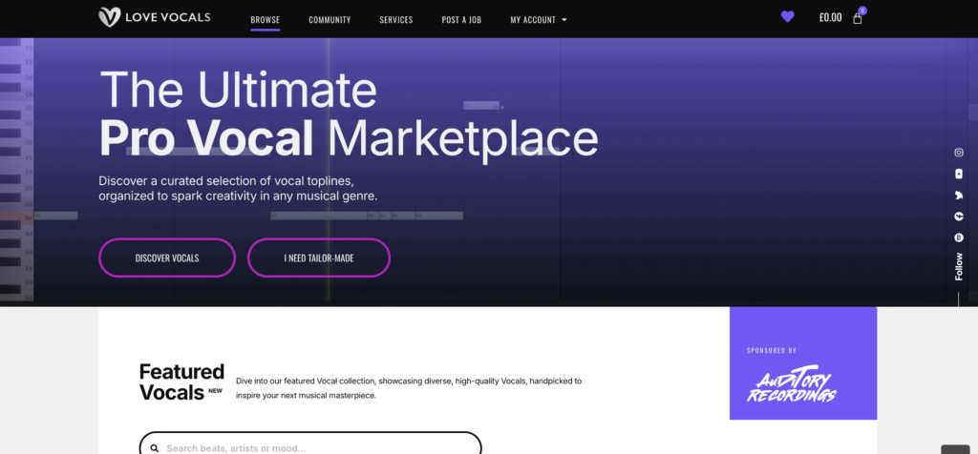Click the magnifier icon in search bar
Screen dimensions: 978x454
coord(154,448)
